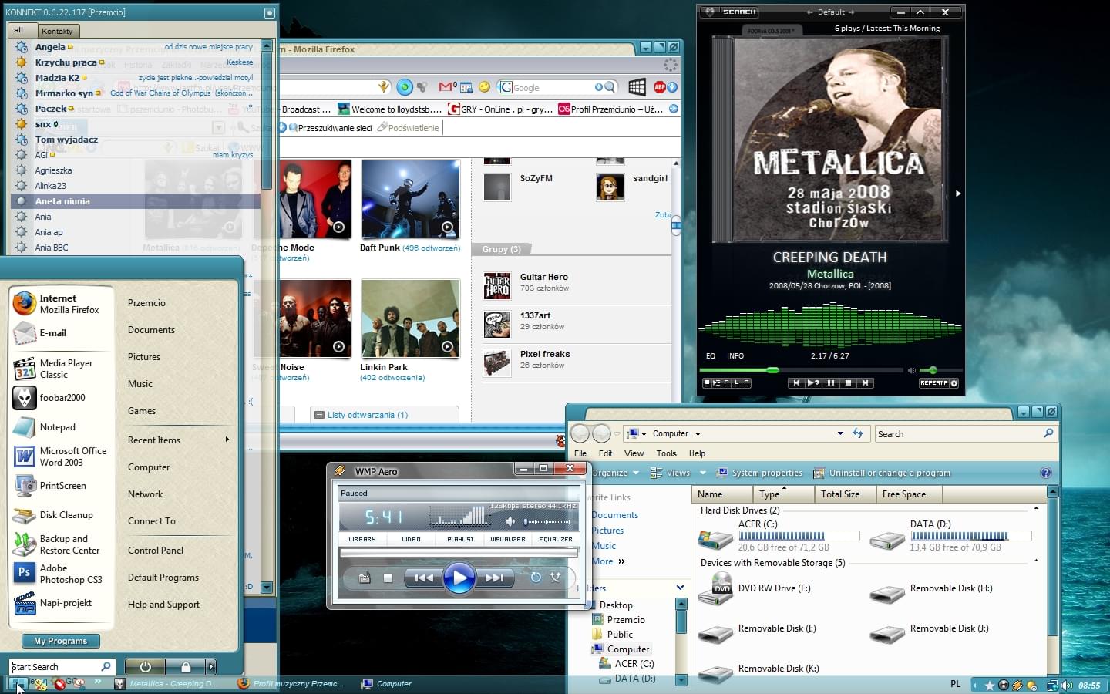Go to previous track in WMP Aero
This screenshot has height=694, width=1110.
[424, 578]
